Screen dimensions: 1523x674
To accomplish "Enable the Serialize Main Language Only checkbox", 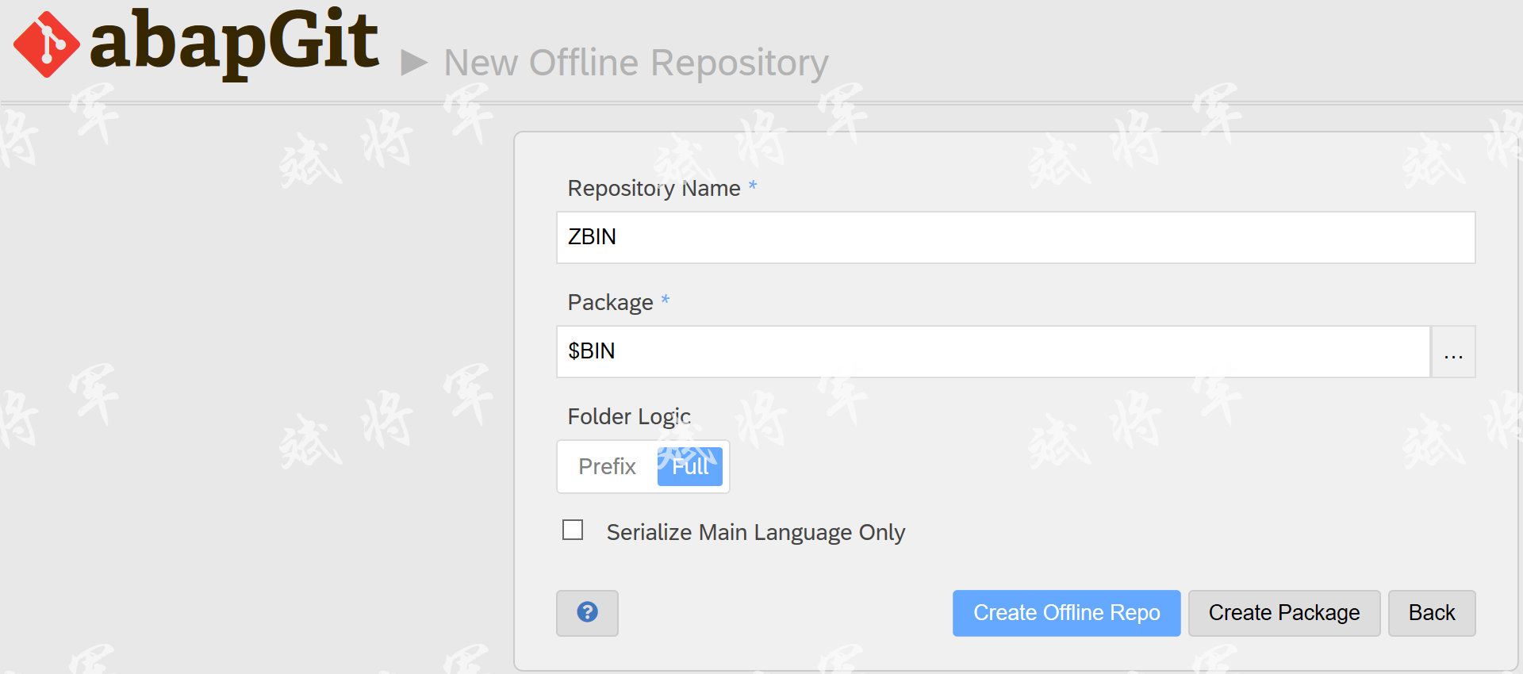I will click(x=573, y=530).
